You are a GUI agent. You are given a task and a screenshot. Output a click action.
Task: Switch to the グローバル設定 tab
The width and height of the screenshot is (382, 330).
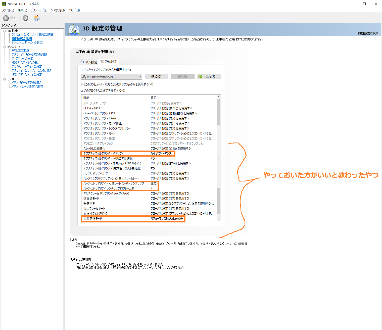88,62
